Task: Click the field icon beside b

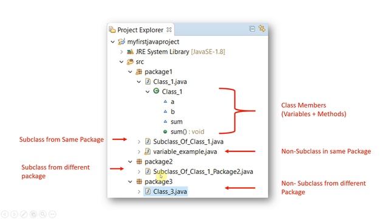Action: [x=165, y=111]
